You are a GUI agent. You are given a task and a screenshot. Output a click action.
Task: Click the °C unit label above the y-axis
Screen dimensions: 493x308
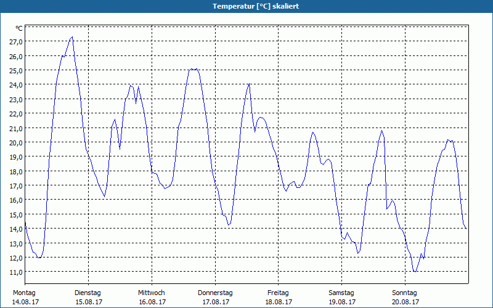pyautogui.click(x=18, y=28)
